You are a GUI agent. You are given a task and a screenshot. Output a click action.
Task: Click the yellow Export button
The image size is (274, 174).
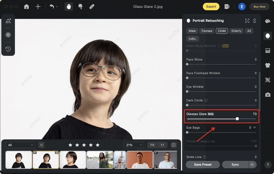click(x=211, y=6)
